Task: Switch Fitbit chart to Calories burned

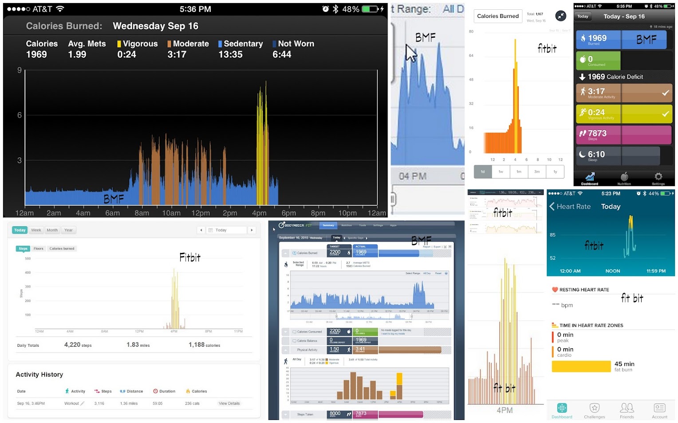Action: 62,248
